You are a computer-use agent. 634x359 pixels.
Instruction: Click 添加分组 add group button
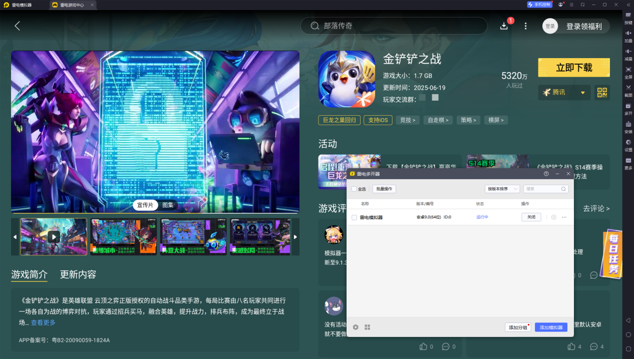pos(518,327)
